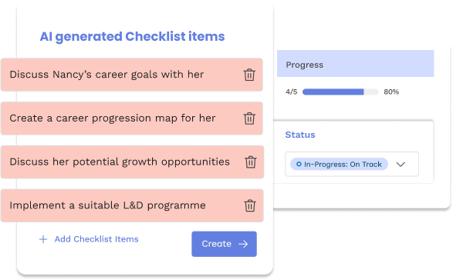Expand the Status dropdown chevron
Screen dimensions: 453x280
point(401,164)
